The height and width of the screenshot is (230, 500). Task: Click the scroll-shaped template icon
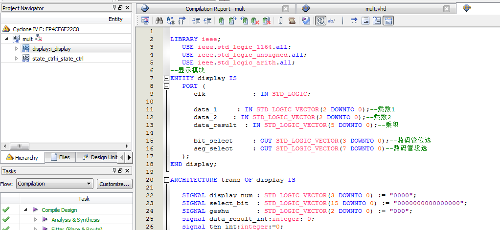tap(292, 21)
